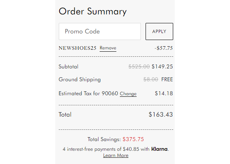
Task: Click the Subtotal label
Action: pos(68,66)
